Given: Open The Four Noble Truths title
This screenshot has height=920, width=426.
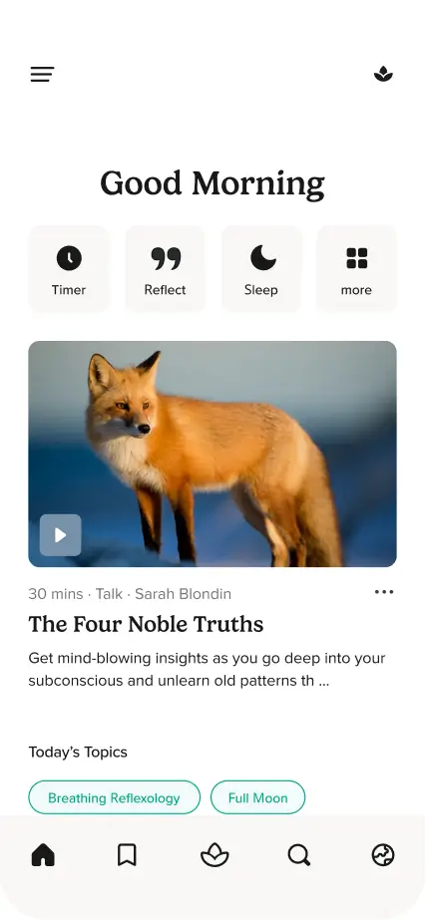Looking at the screenshot, I should pos(146,624).
